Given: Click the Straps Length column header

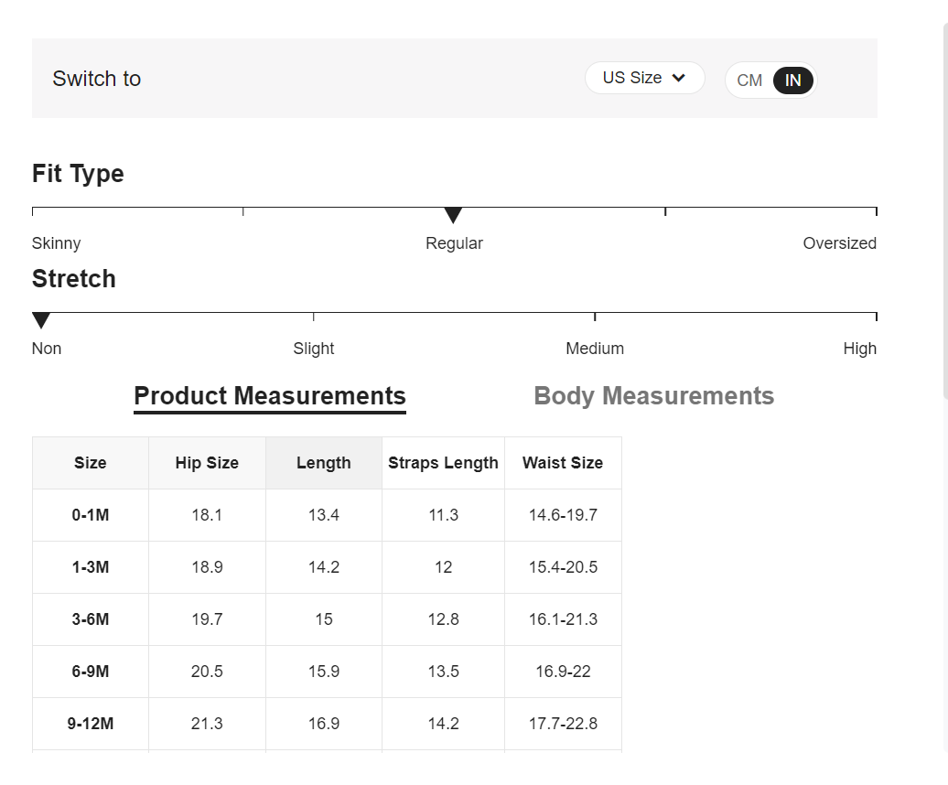Looking at the screenshot, I should [x=443, y=463].
